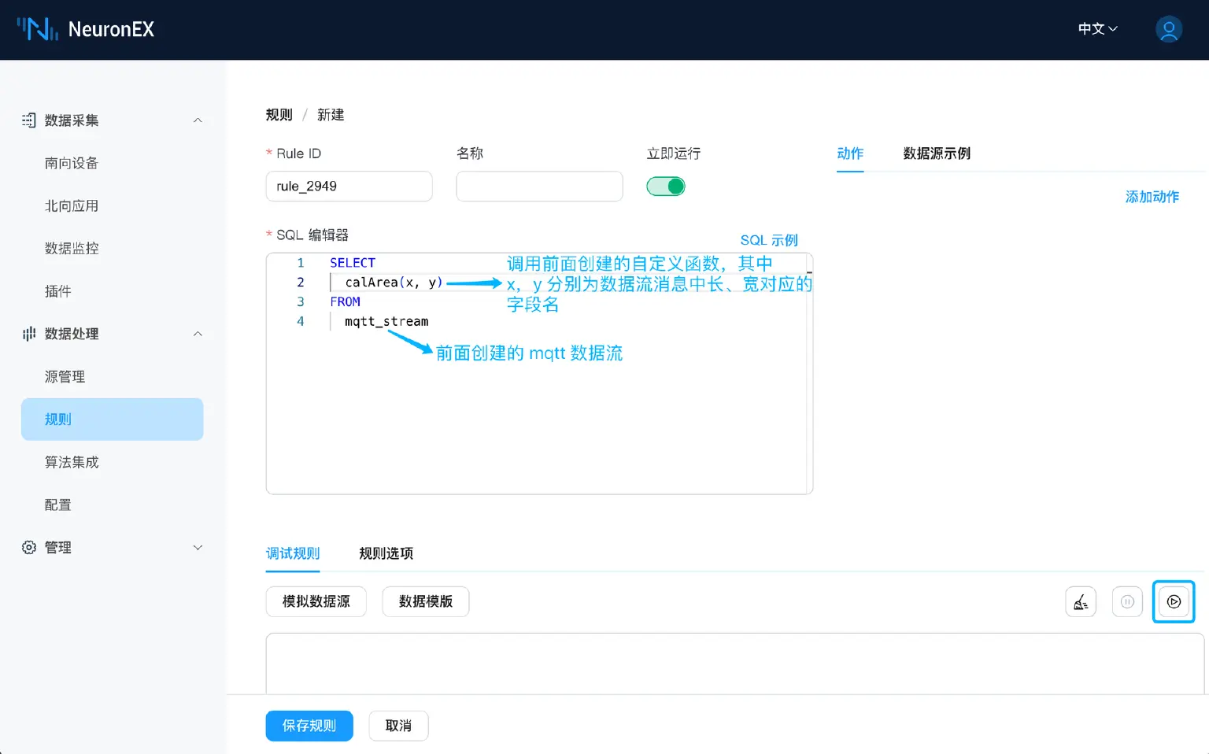Click the NeuronEX logo
Viewport: 1209px width, 754px height.
(86, 29)
